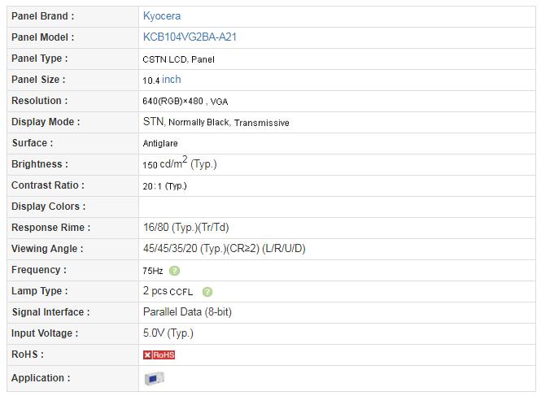Open the KCB104VG2BA-A21 panel model link
This screenshot has height=396, width=541.
coord(190,37)
